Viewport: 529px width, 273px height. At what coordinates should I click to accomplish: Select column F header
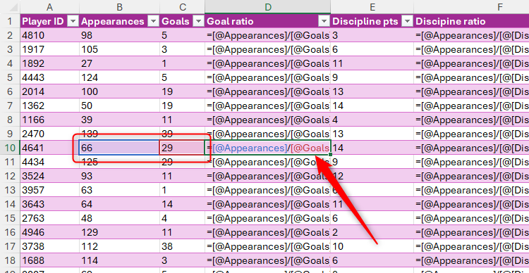[471, 7]
